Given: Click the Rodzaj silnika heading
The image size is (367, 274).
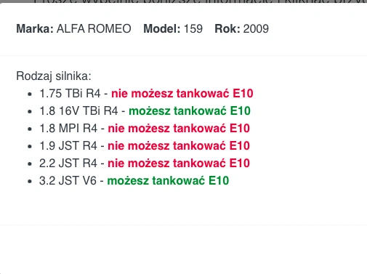Looking at the screenshot, I should [x=54, y=76].
